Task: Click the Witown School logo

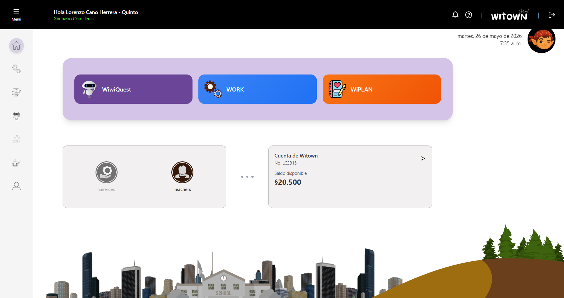Action: (x=509, y=15)
